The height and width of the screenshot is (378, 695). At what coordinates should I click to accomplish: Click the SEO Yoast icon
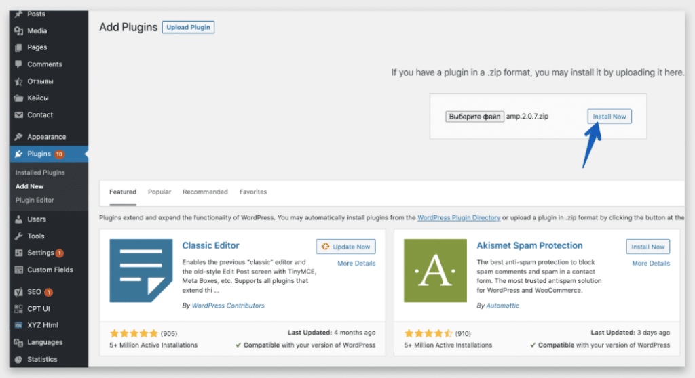18,292
